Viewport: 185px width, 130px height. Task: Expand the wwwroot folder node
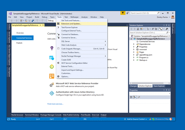click(x=134, y=50)
